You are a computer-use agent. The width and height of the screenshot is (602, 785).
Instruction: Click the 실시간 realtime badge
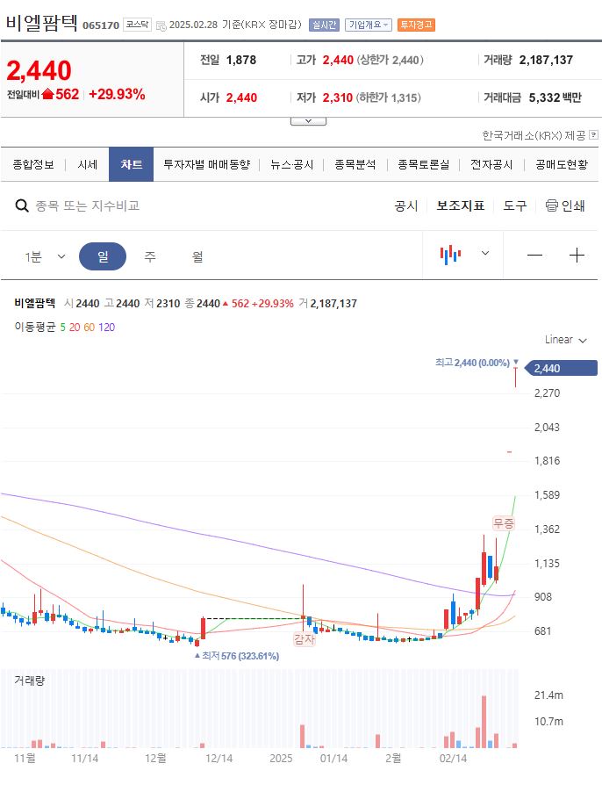tap(325, 25)
